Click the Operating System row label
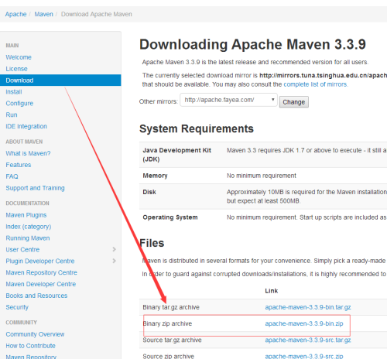 click(170, 217)
